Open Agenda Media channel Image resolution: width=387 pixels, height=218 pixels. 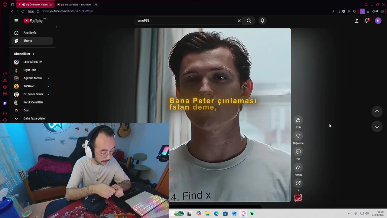(x=32, y=78)
